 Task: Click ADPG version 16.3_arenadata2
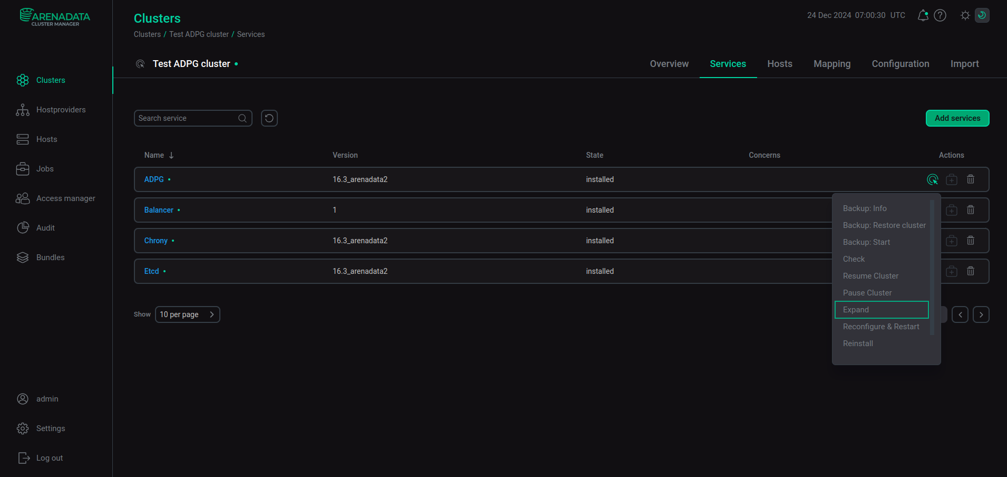[x=360, y=179]
